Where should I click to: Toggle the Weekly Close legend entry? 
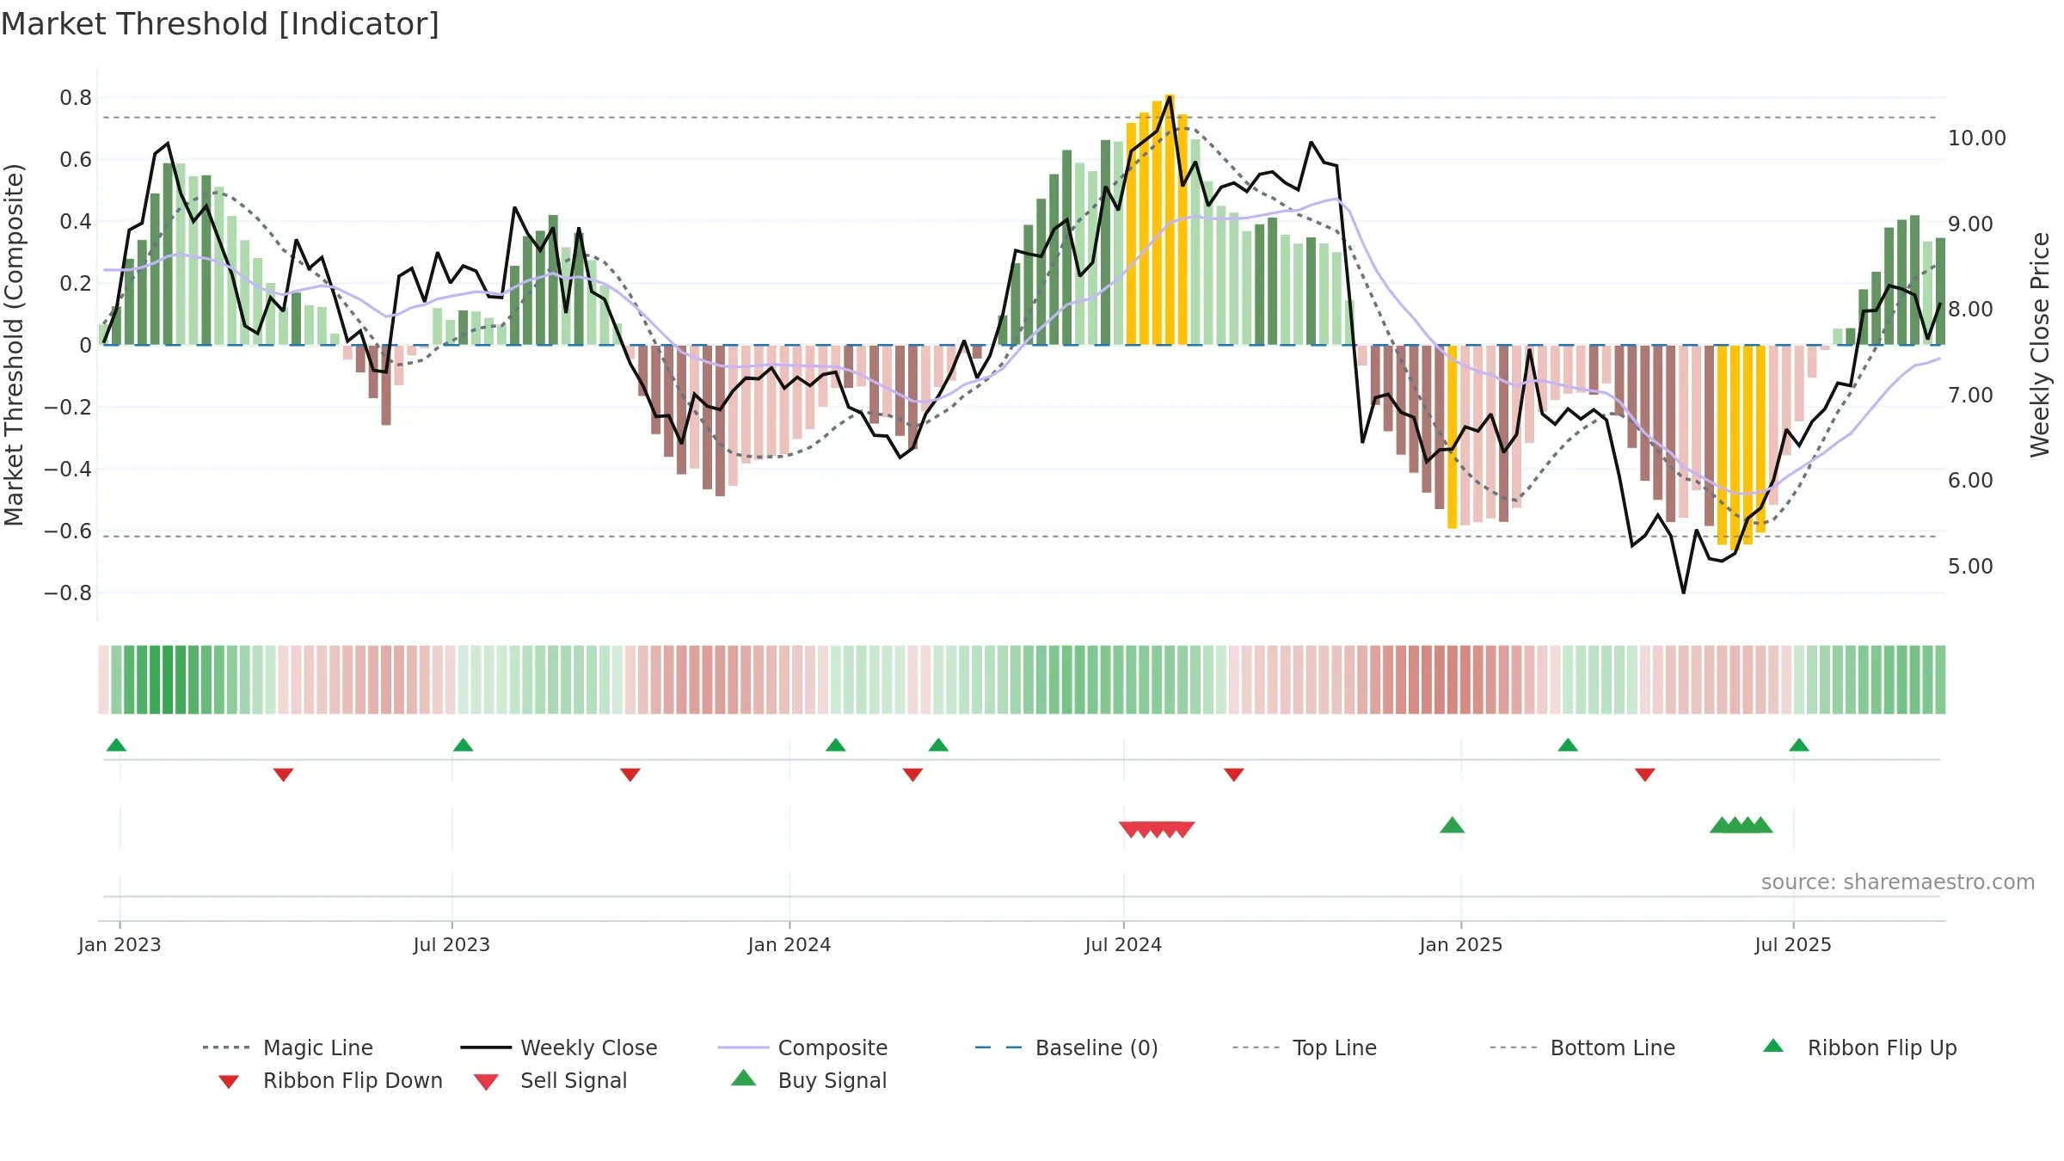(558, 1047)
